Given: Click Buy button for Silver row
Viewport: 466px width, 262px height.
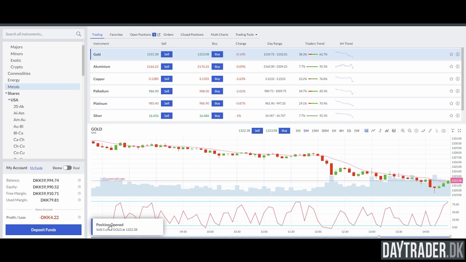Looking at the screenshot, I should click(x=217, y=116).
